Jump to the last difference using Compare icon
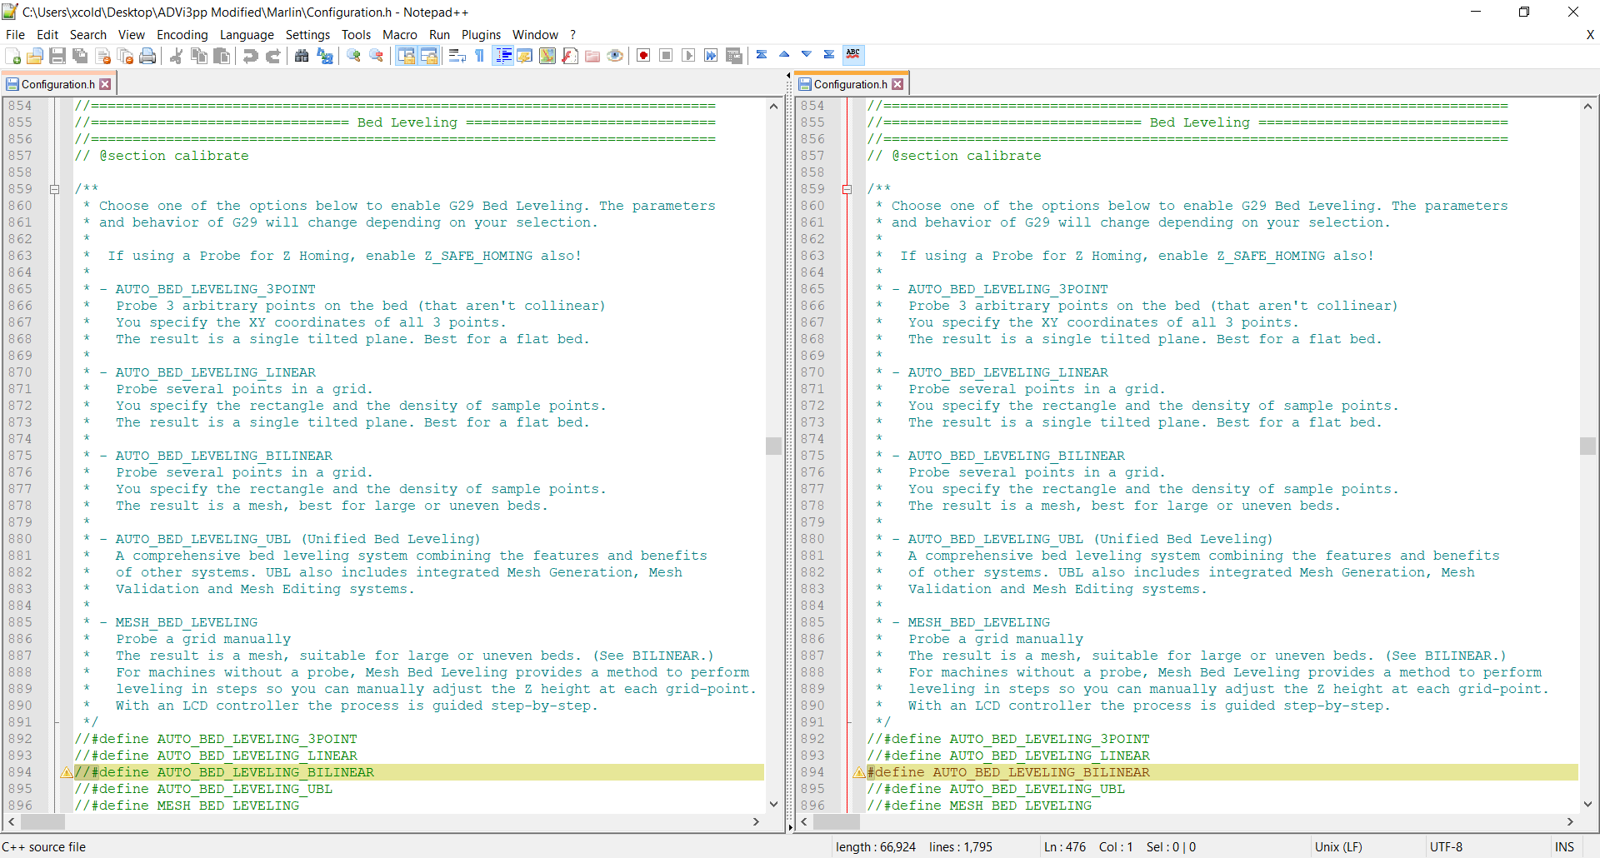Viewport: 1600px width, 858px height. point(829,55)
